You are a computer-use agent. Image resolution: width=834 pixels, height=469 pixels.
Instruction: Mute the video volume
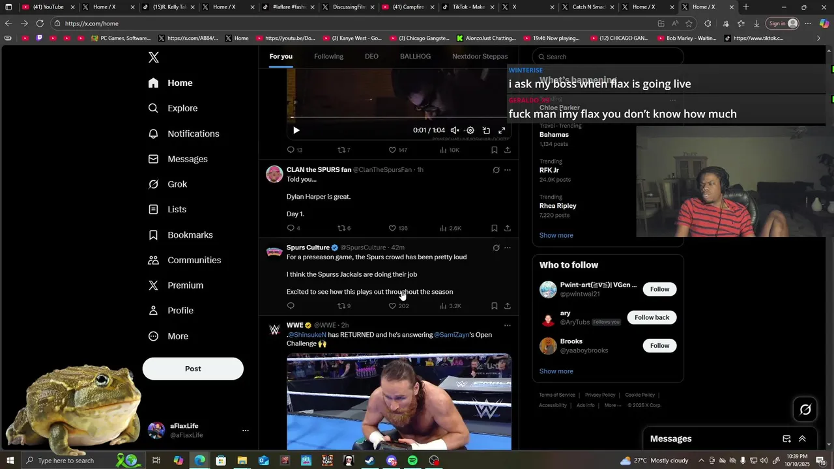(455, 130)
